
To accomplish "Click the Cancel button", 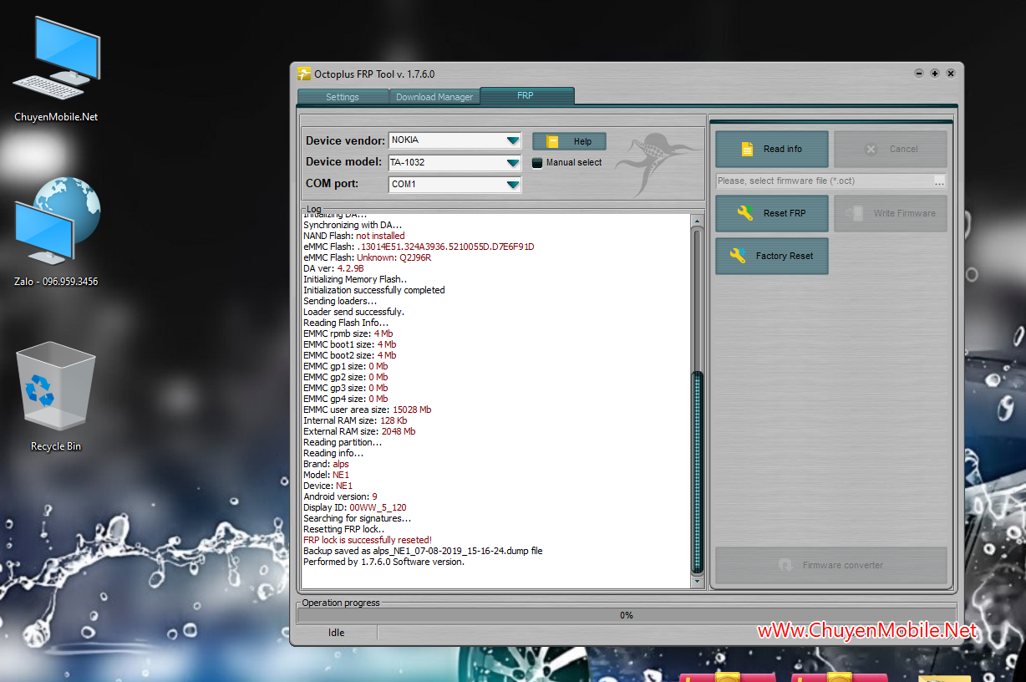I will point(891,149).
